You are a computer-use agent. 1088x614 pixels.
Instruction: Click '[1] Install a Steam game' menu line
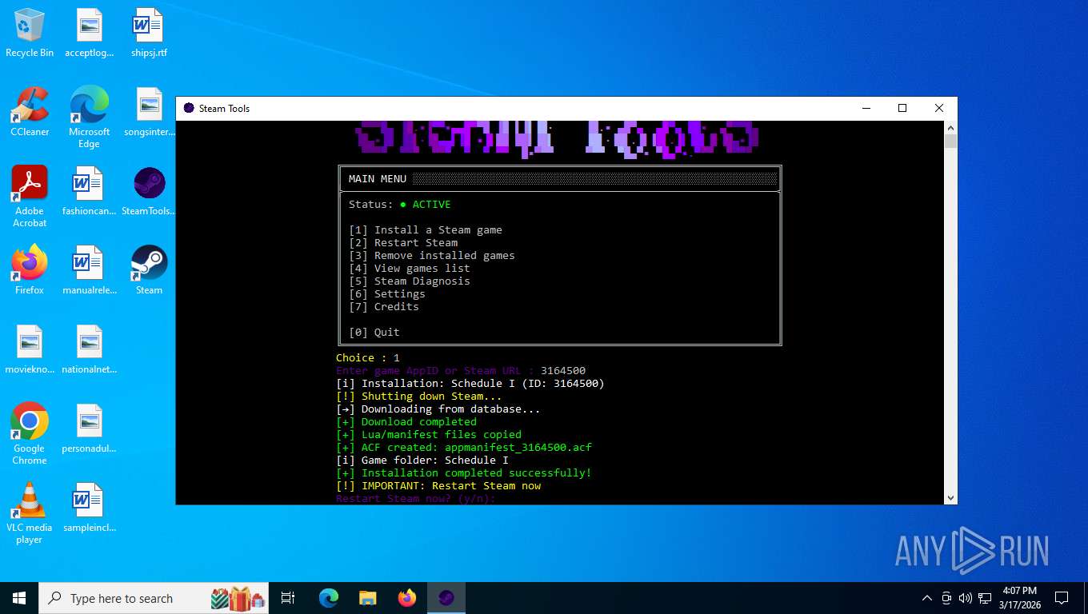click(x=426, y=230)
